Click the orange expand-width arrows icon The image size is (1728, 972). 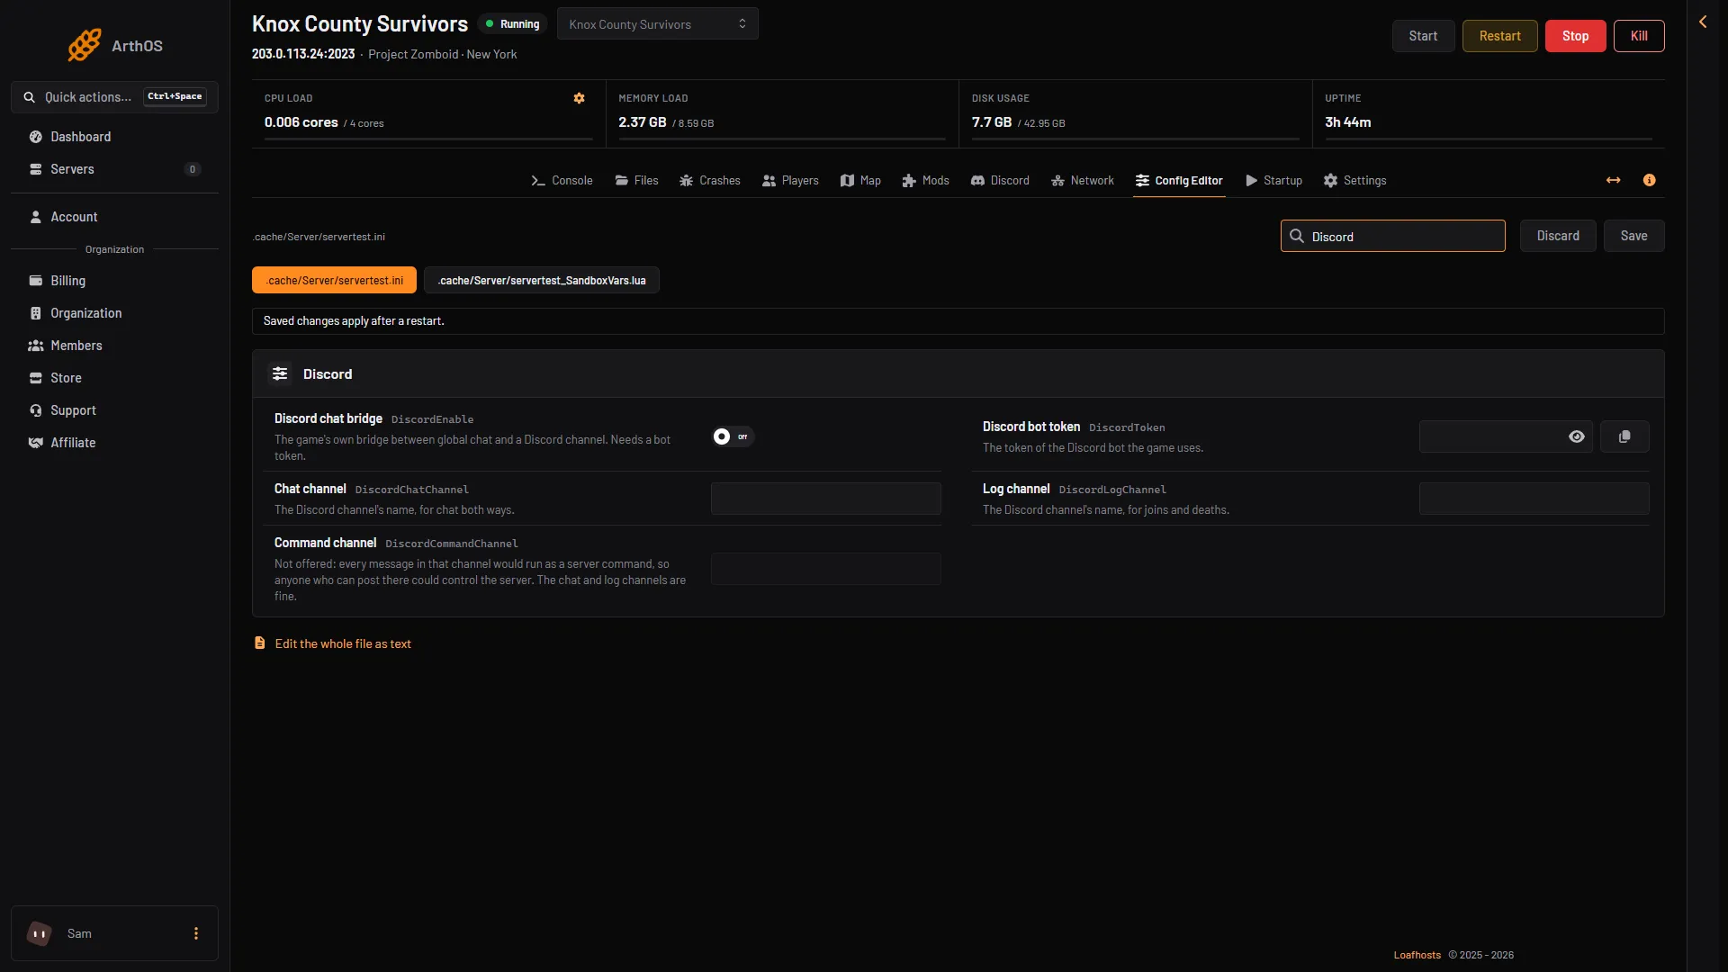(x=1614, y=180)
